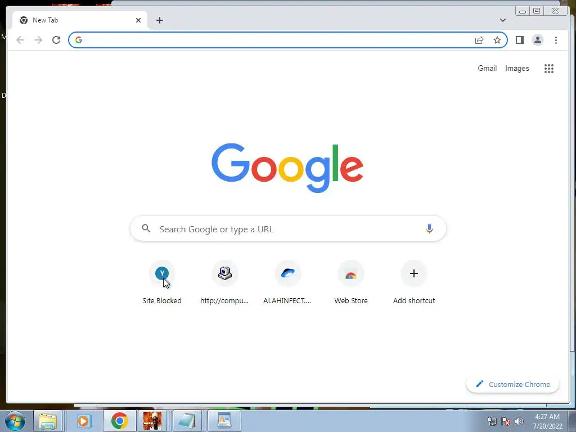Open the volume speaker tray icon
Viewport: 576px width, 432px height.
519,421
